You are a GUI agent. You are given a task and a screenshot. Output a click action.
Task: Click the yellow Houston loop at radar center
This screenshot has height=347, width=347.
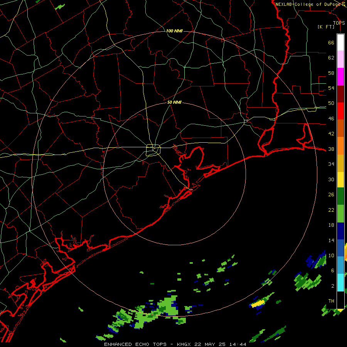[x=153, y=150]
